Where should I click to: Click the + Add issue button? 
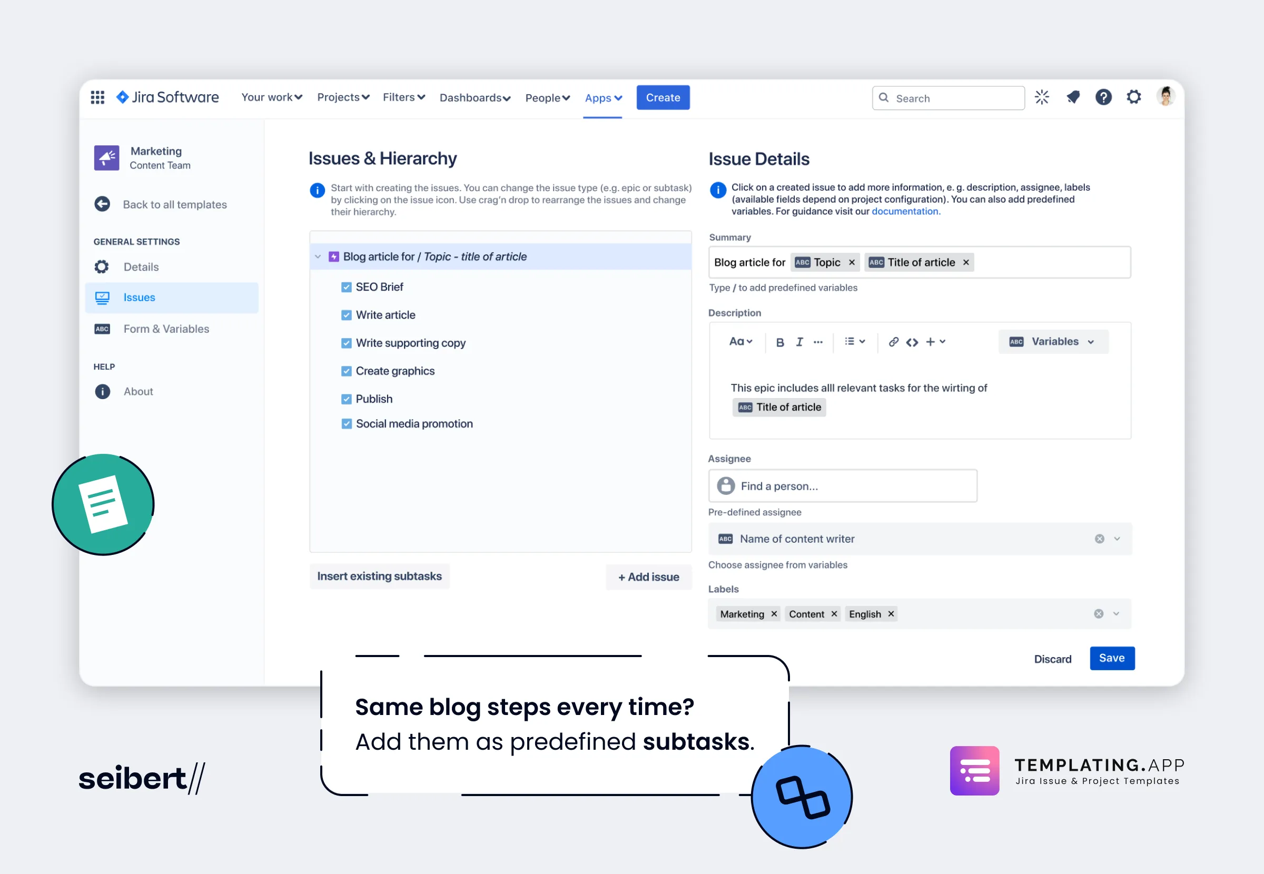click(x=648, y=577)
